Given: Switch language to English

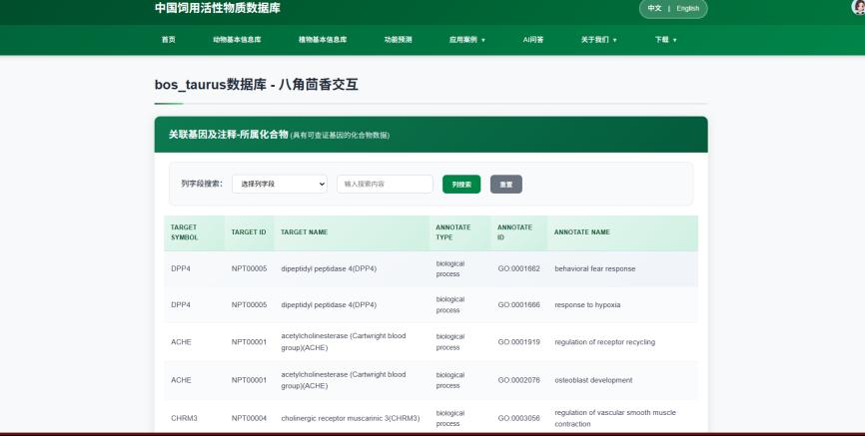Looking at the screenshot, I should pos(687,8).
